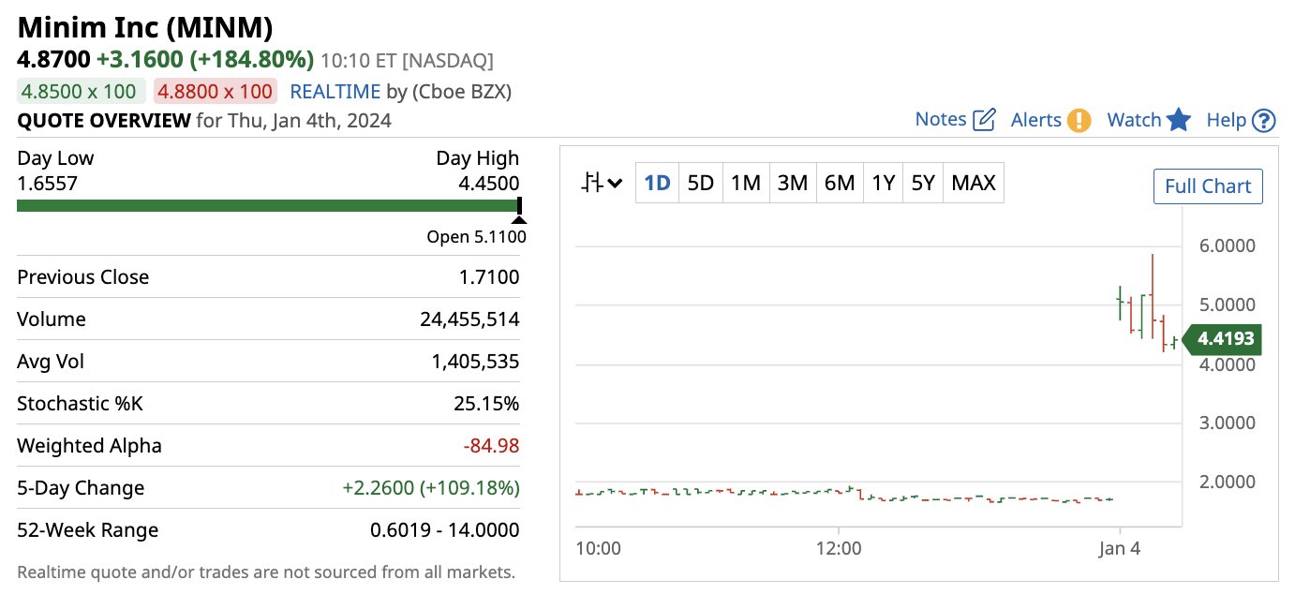1295x594 pixels.
Task: Click the green day range bar
Action: click(x=268, y=205)
